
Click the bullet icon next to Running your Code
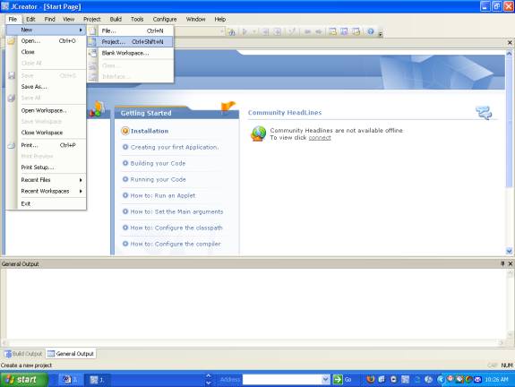[x=125, y=179]
